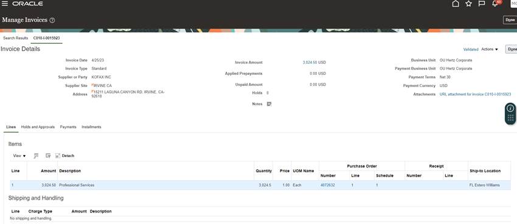This screenshot has height=224, width=517.
Task: Click the Done button in the header
Action: pos(510,20)
